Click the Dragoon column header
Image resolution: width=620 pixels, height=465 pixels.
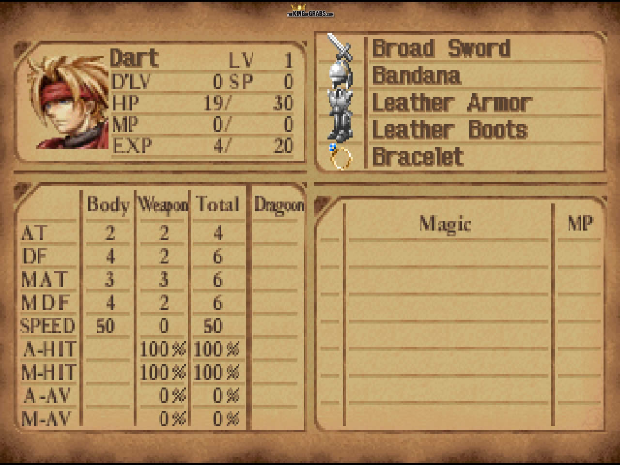point(279,205)
